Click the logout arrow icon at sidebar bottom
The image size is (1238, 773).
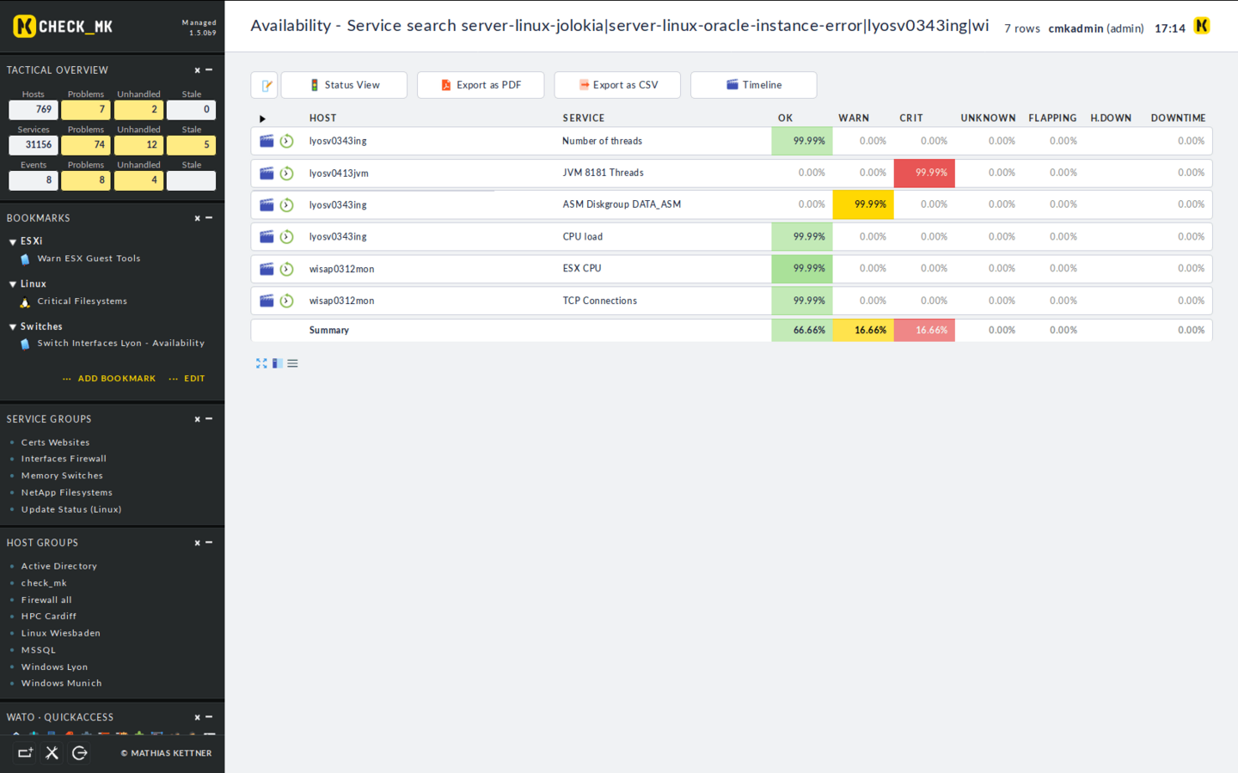[x=80, y=752]
